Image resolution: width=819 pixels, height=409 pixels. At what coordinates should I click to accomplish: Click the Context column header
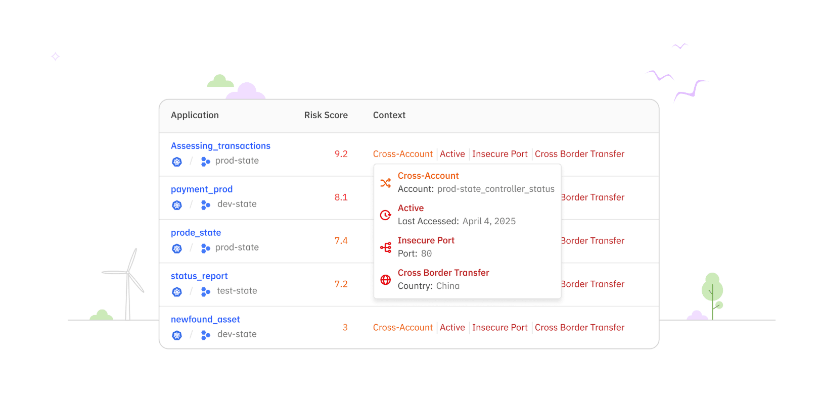(x=389, y=115)
